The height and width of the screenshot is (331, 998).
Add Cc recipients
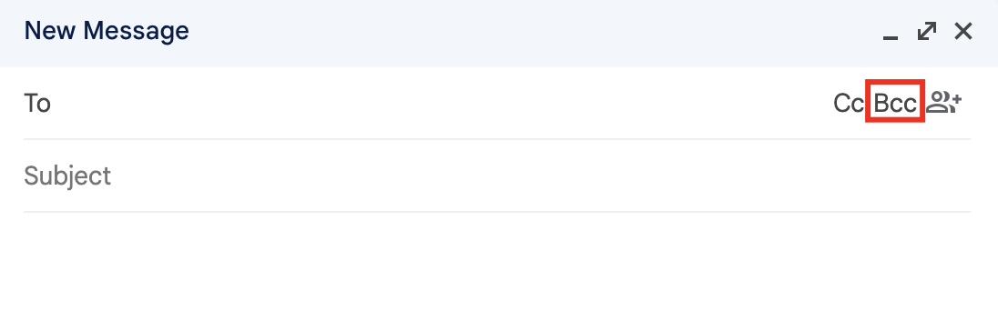[x=849, y=103]
